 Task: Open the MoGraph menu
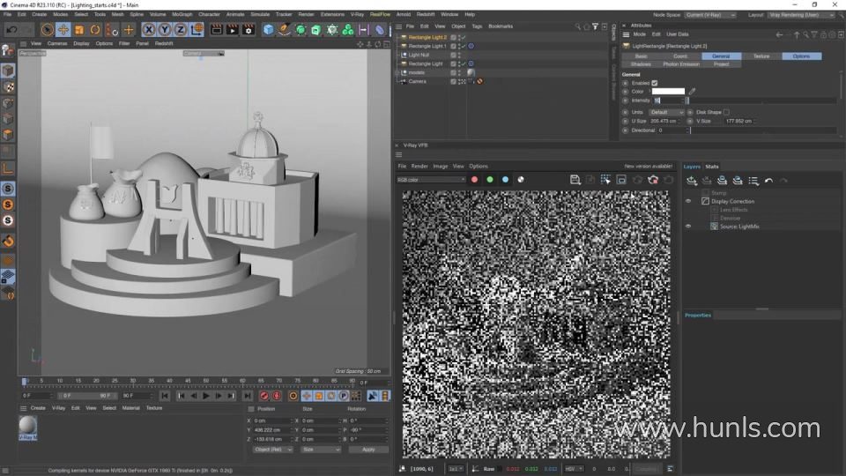182,15
